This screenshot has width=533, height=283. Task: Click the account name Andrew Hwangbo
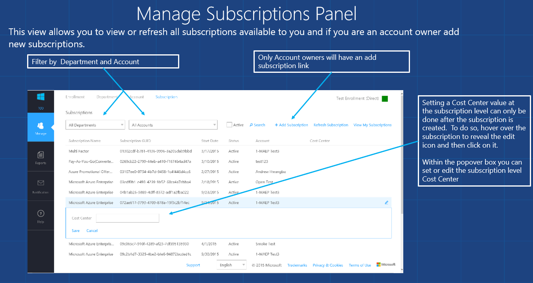(x=270, y=172)
